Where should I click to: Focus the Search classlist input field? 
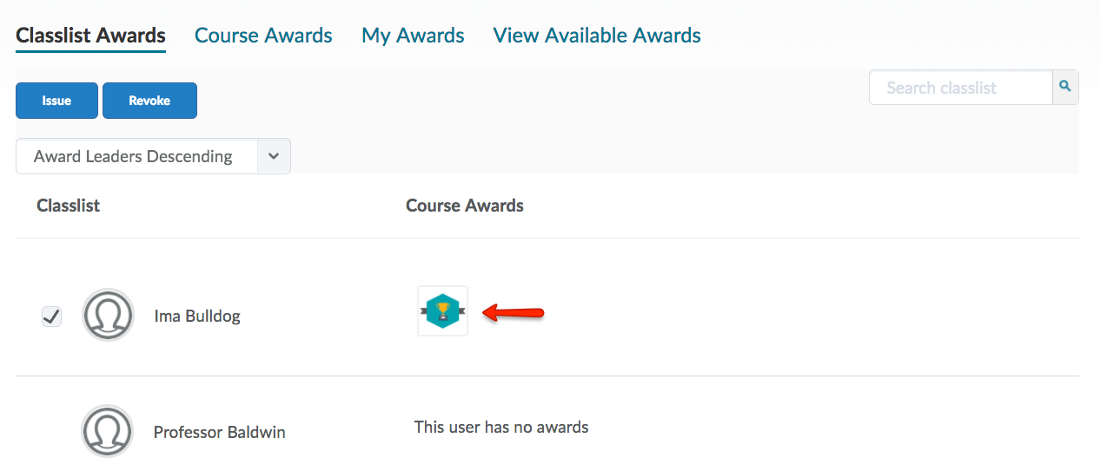[960, 88]
